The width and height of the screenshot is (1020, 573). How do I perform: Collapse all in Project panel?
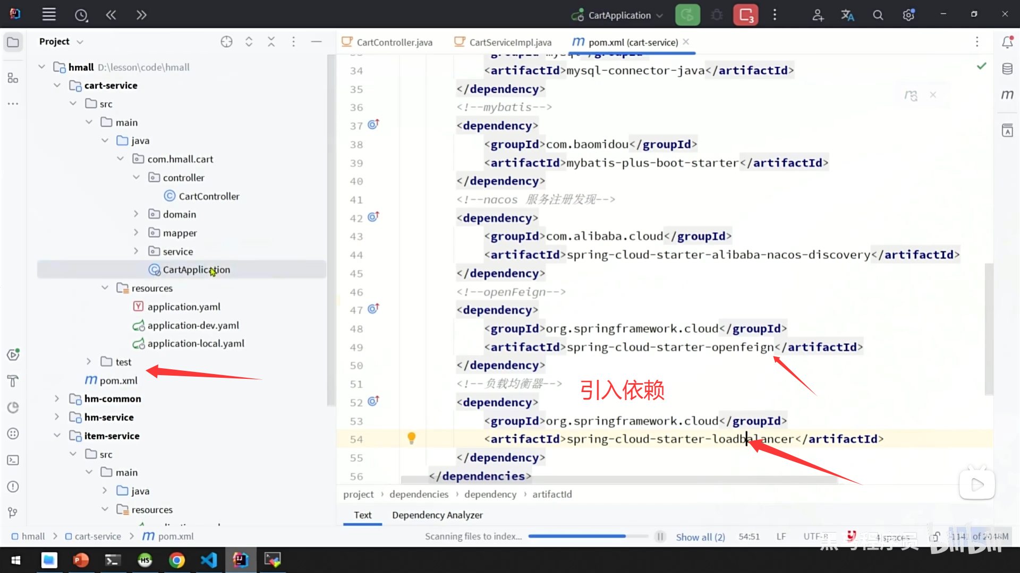click(271, 41)
